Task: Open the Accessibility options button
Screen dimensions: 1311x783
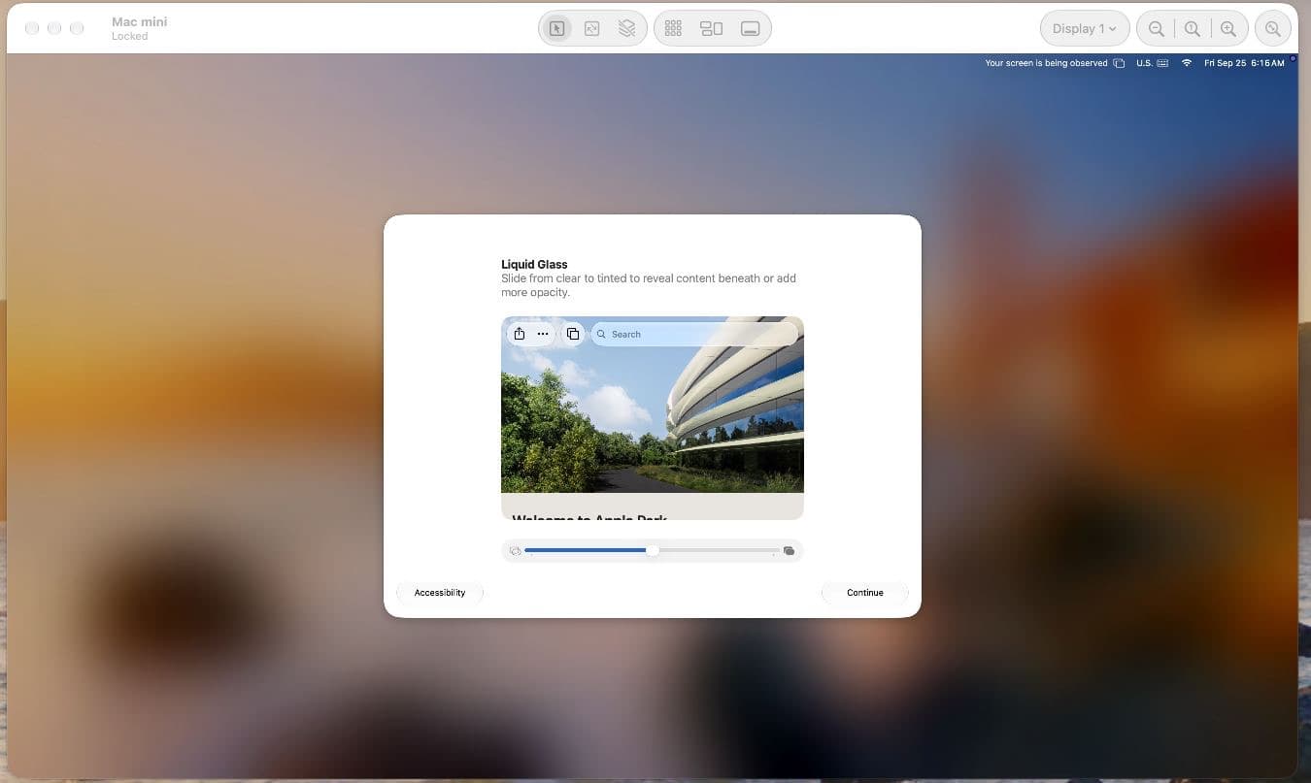Action: 440,593
